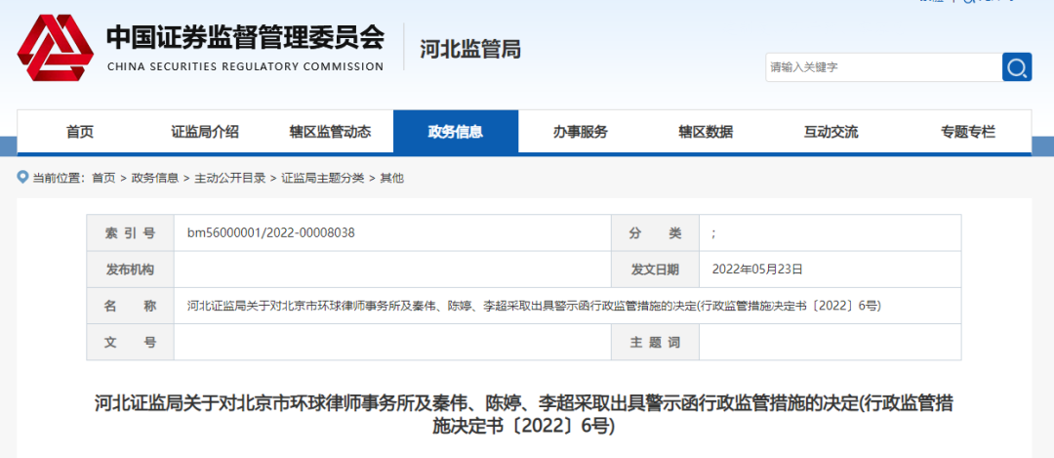Click CHINA SECURITIES REGULATORY COMMISSION text
Image resolution: width=1054 pixels, height=458 pixels.
tap(245, 66)
